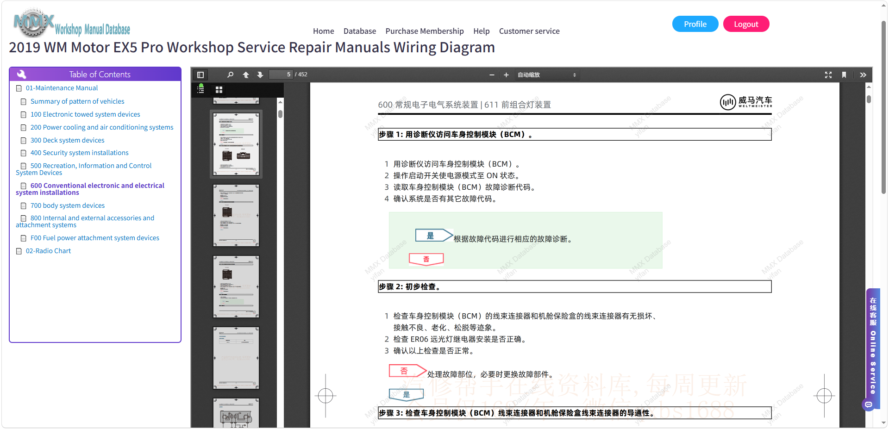Viewport: 889px width, 429px height.
Task: Click the document icon beside Summary of pattern
Action: [24, 102]
